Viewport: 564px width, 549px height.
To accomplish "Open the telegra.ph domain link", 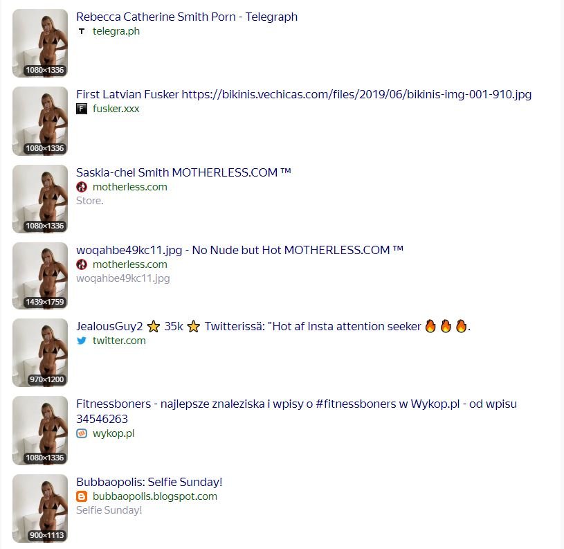I will [116, 31].
